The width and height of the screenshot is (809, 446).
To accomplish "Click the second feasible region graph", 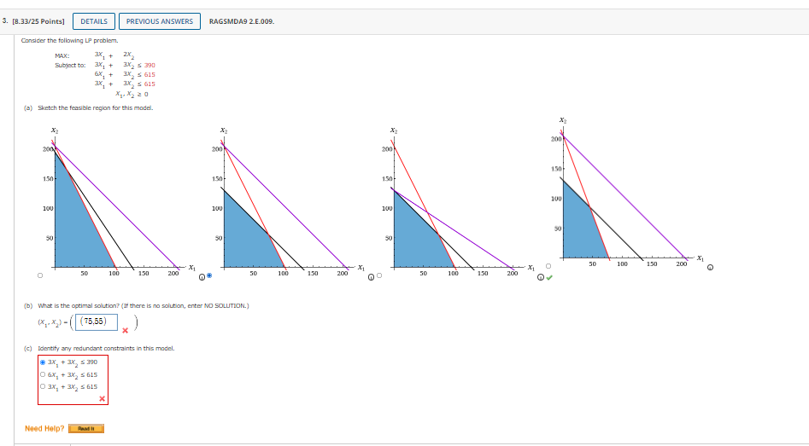I will 287,202.
